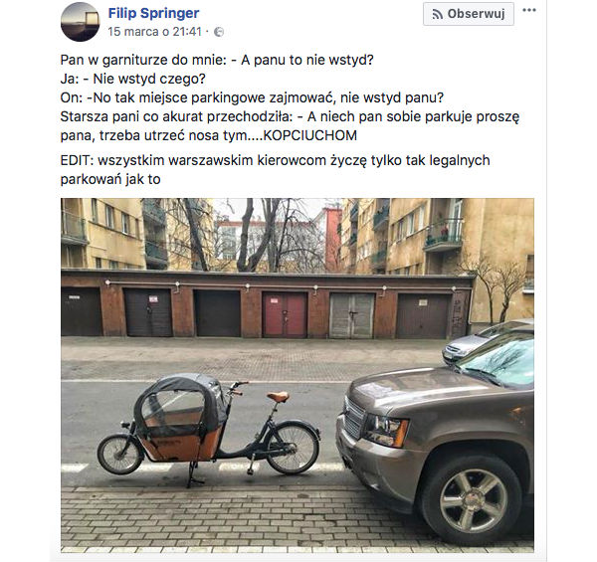Click the balcony on the right building
The width and height of the screenshot is (597, 562).
click(444, 235)
